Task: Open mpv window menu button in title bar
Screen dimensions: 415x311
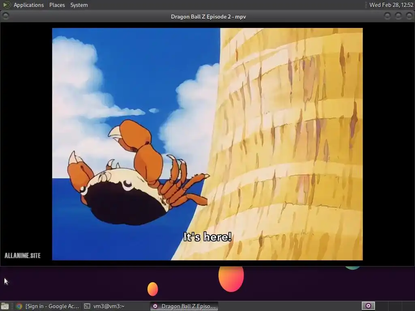Action: pos(6,16)
